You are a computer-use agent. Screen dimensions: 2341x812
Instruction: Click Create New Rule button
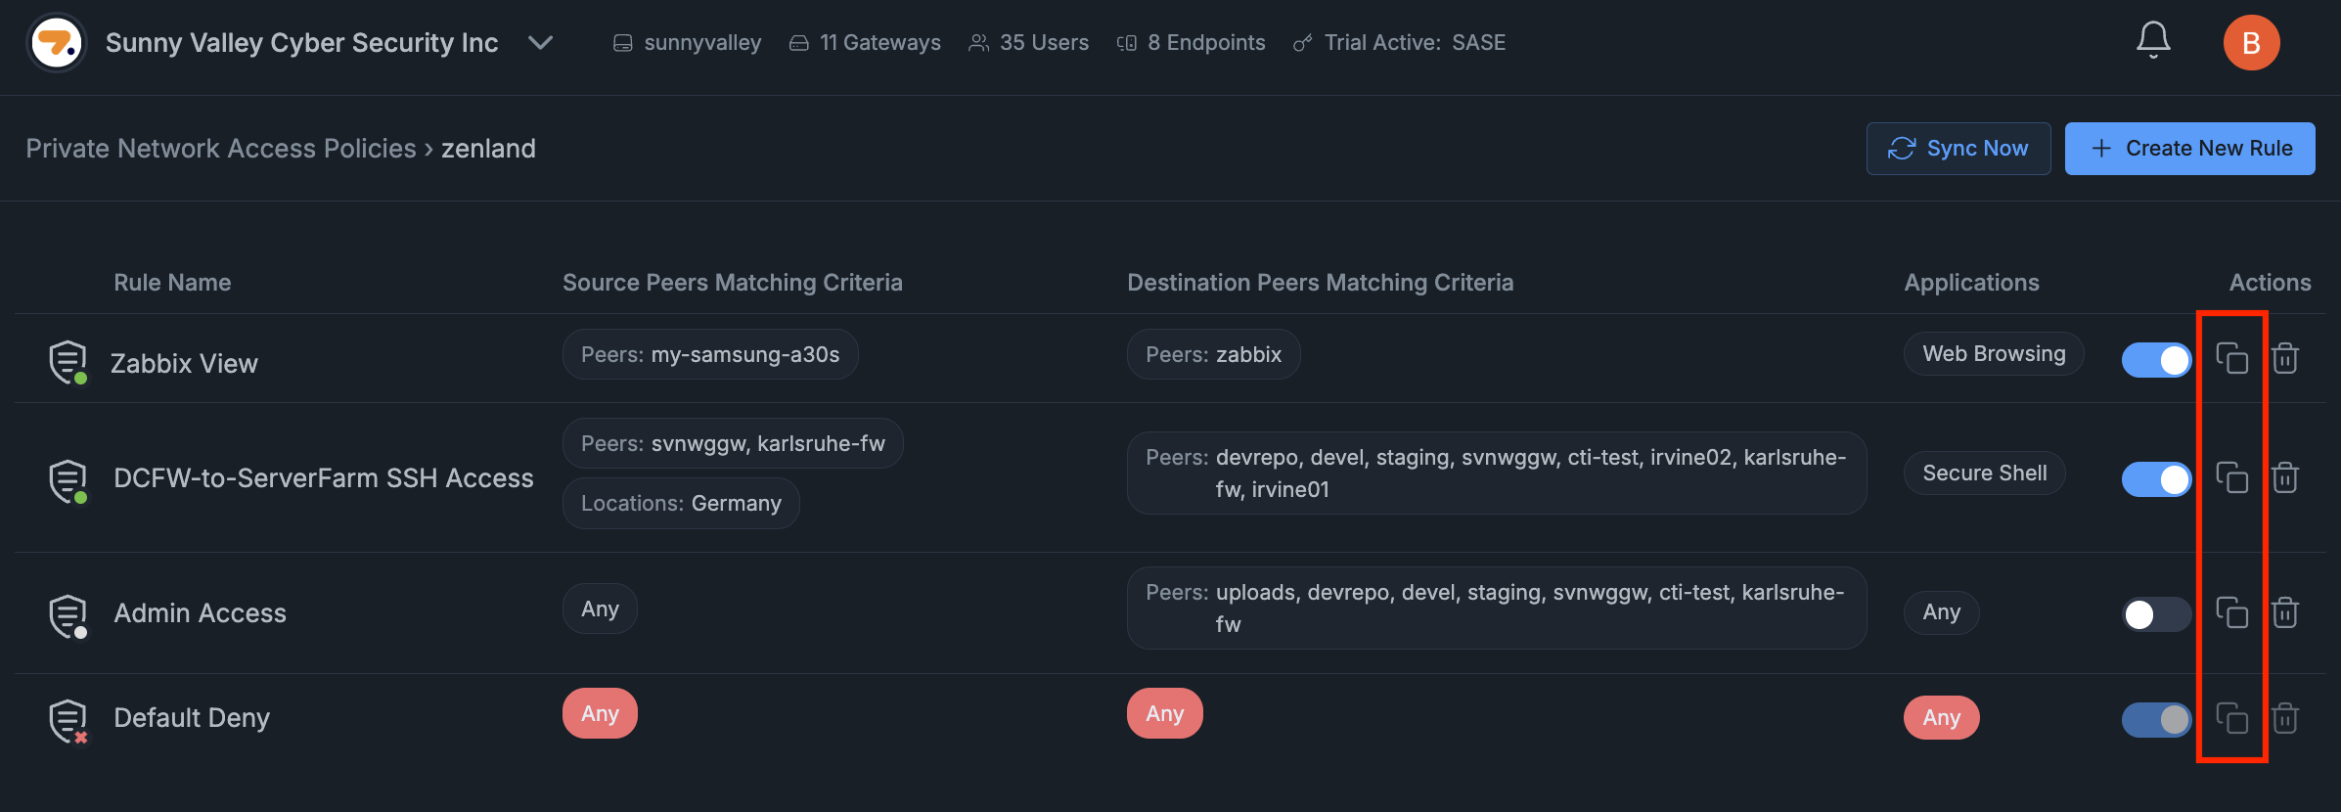point(2189,149)
